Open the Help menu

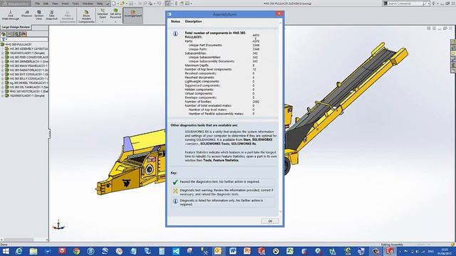click(100, 4)
